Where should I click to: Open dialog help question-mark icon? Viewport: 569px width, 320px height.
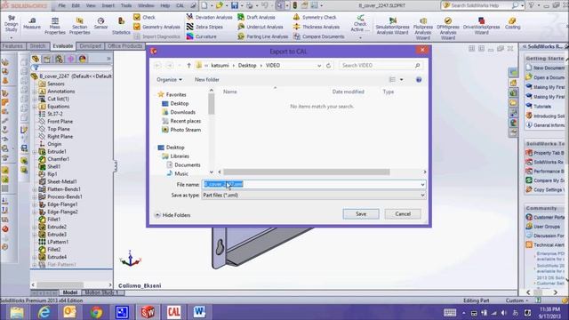click(419, 79)
